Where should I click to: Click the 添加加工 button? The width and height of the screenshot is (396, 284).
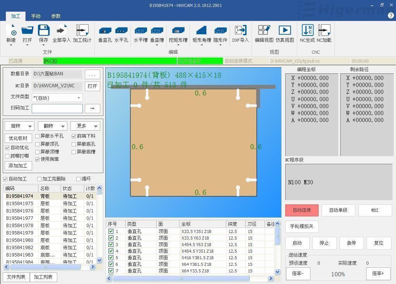tap(18, 166)
